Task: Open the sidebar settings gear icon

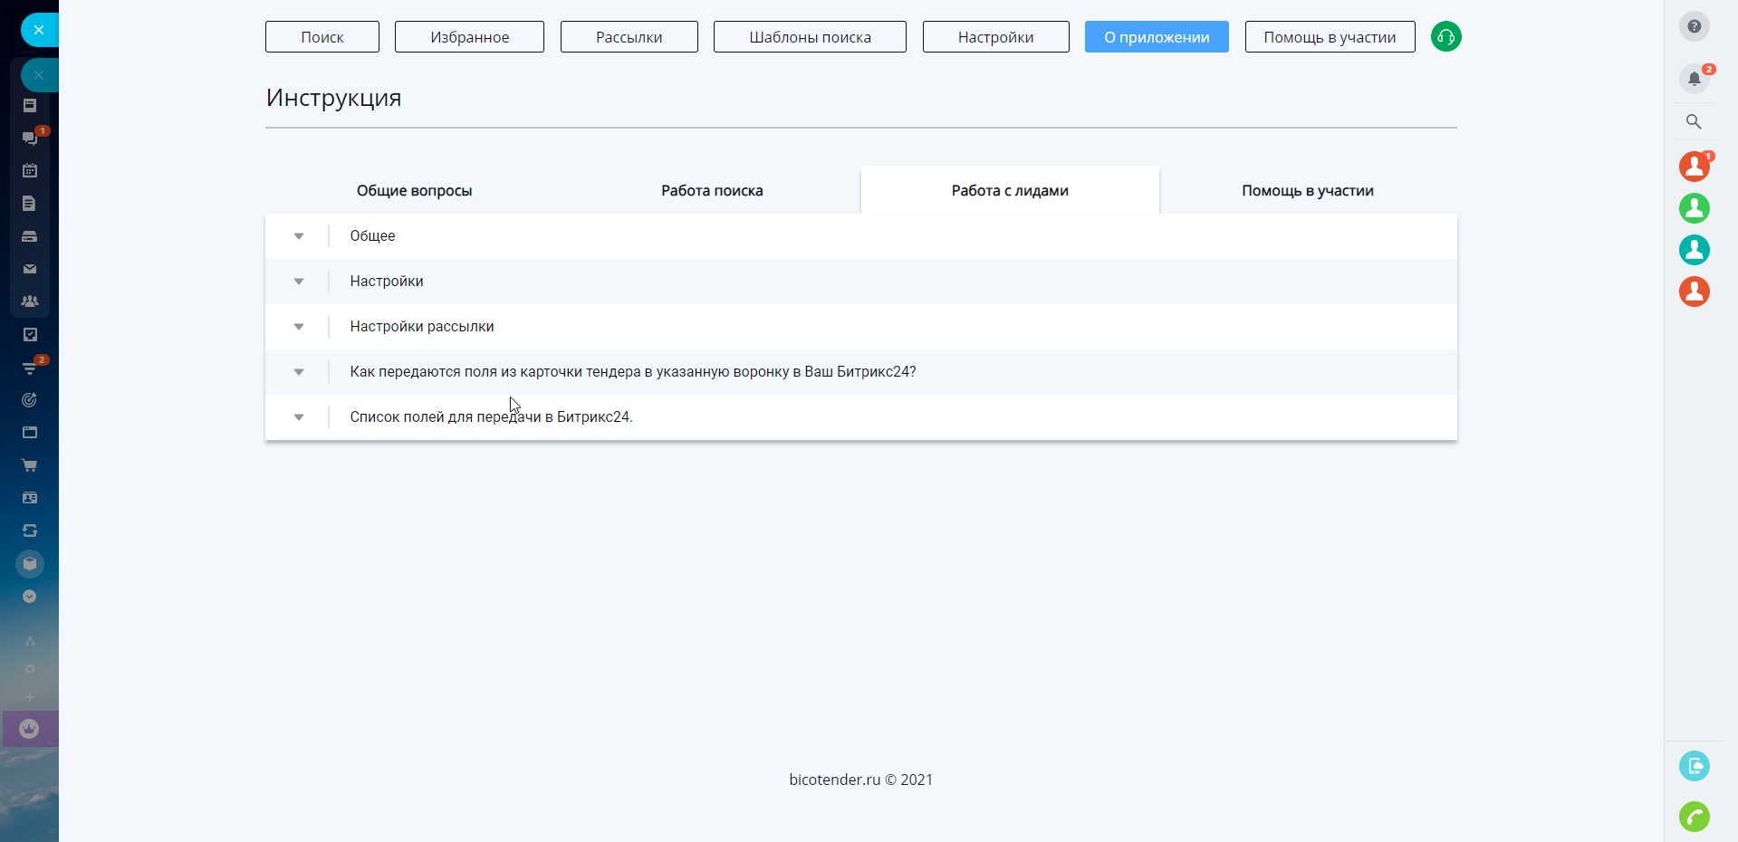Action: (30, 669)
